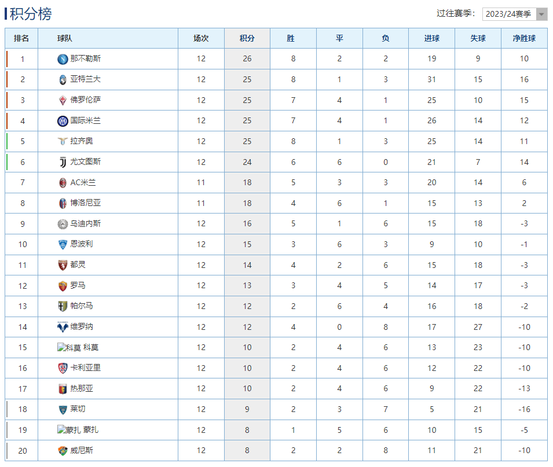Click the Venezia club badge

[63, 451]
